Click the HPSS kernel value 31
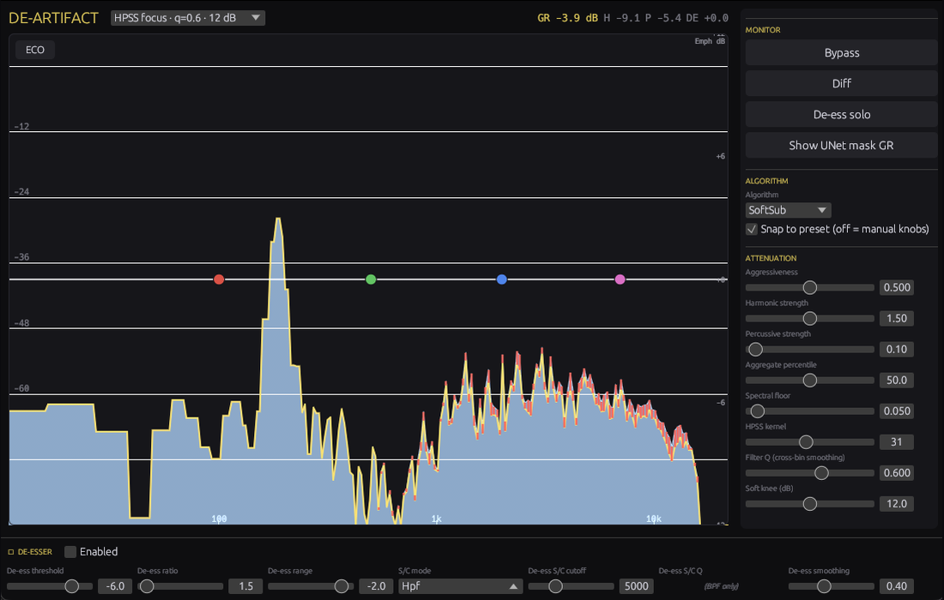 [897, 442]
